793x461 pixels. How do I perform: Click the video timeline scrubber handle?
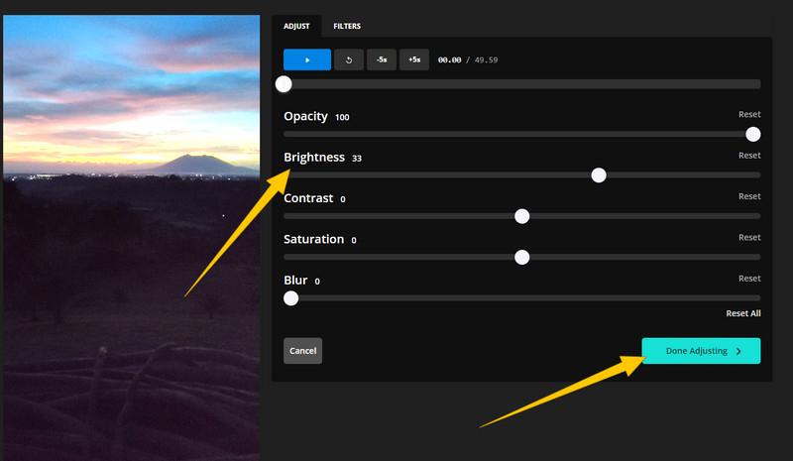click(x=284, y=84)
